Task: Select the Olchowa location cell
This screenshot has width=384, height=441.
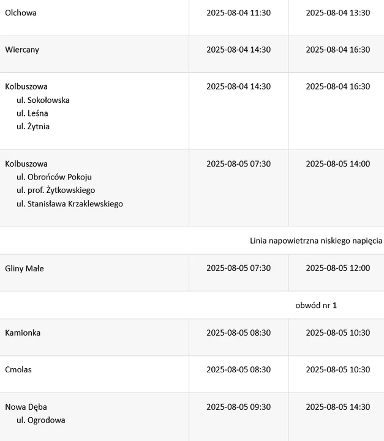Action: pos(94,18)
